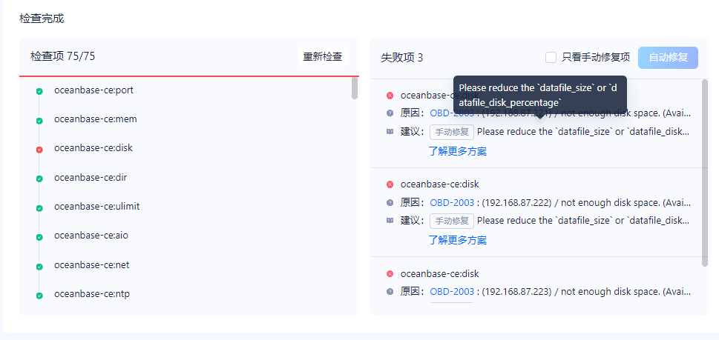719x340 pixels.
Task: Open OBD-2003 link for 192.168.87.222
Action: pyautogui.click(x=452, y=202)
